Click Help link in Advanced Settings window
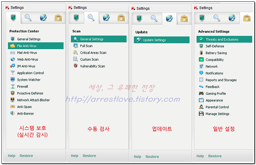 click(200, 156)
